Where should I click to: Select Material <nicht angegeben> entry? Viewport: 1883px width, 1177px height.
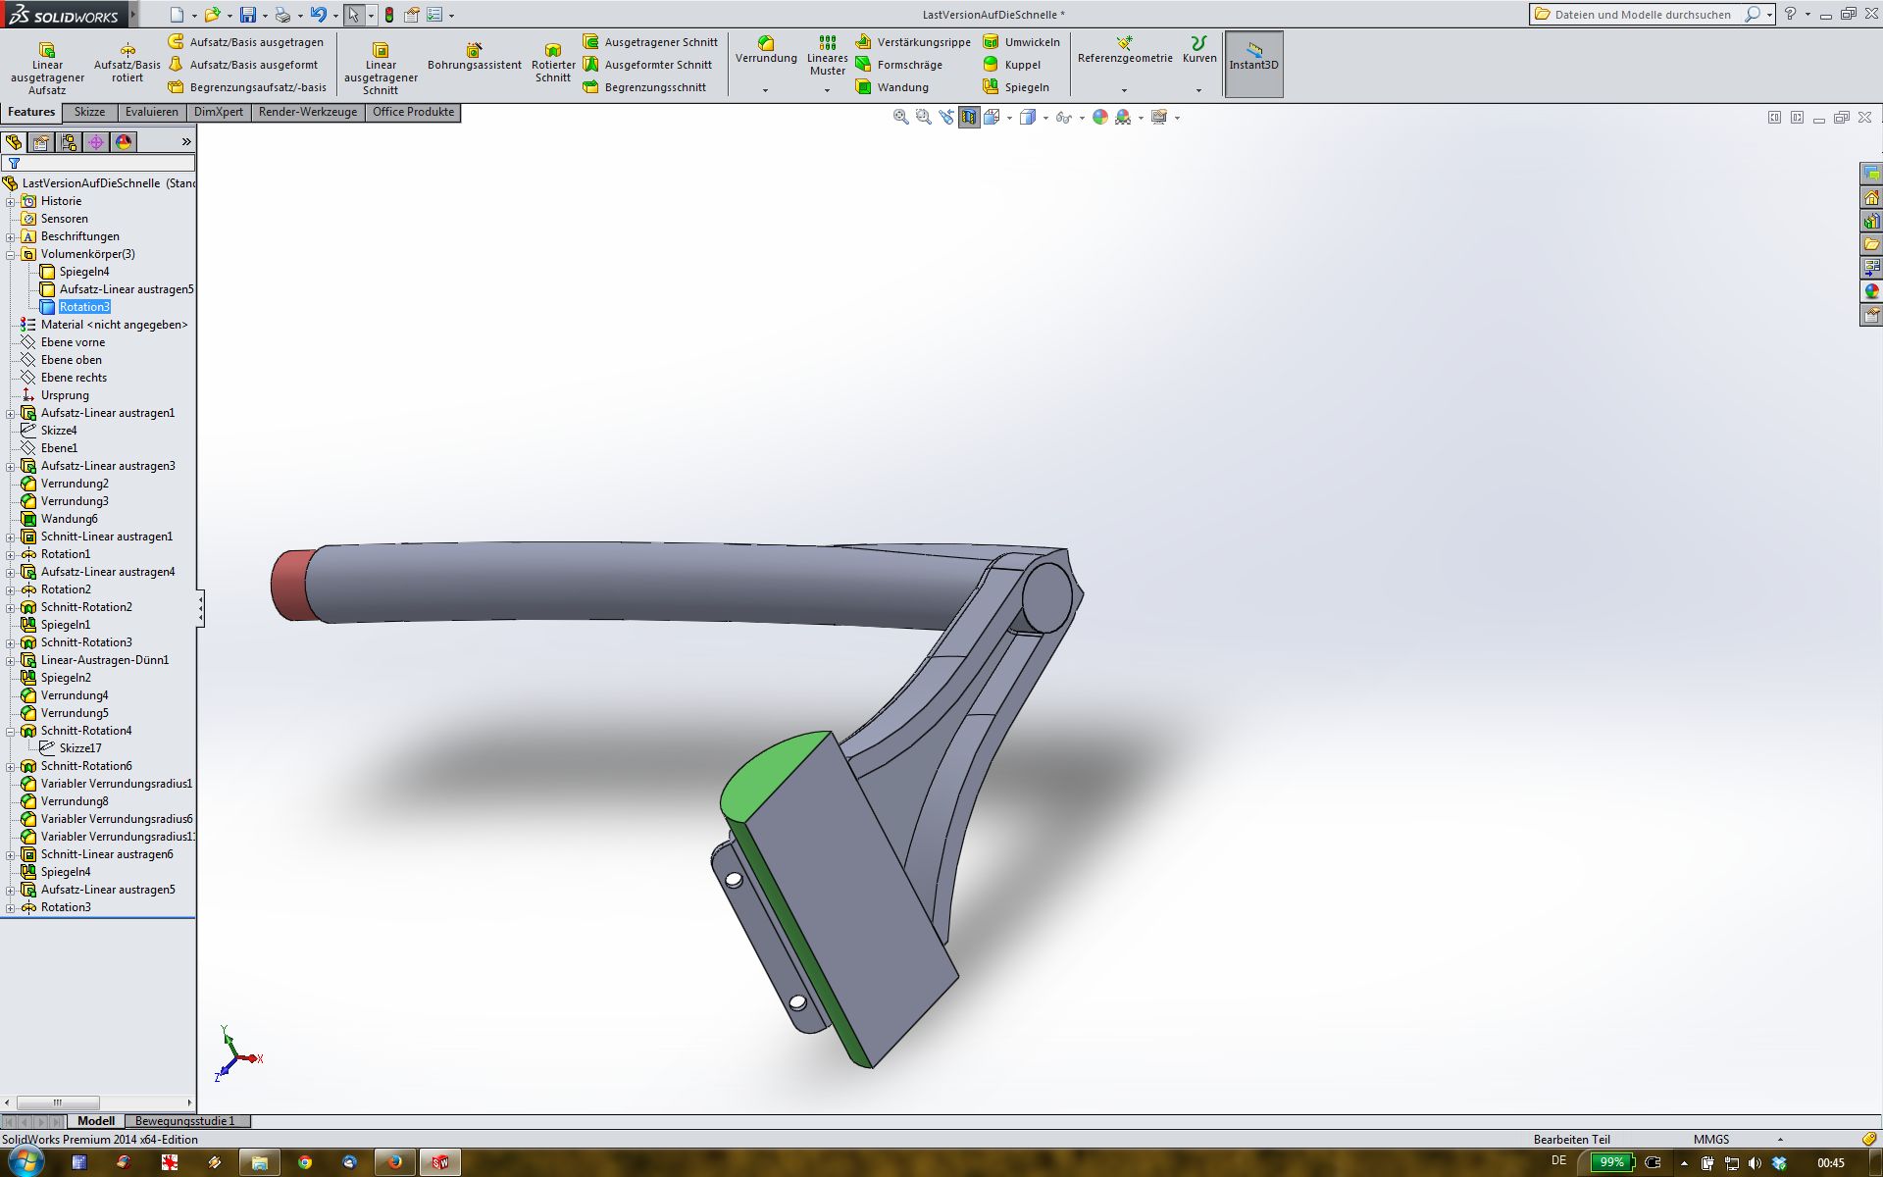104,325
